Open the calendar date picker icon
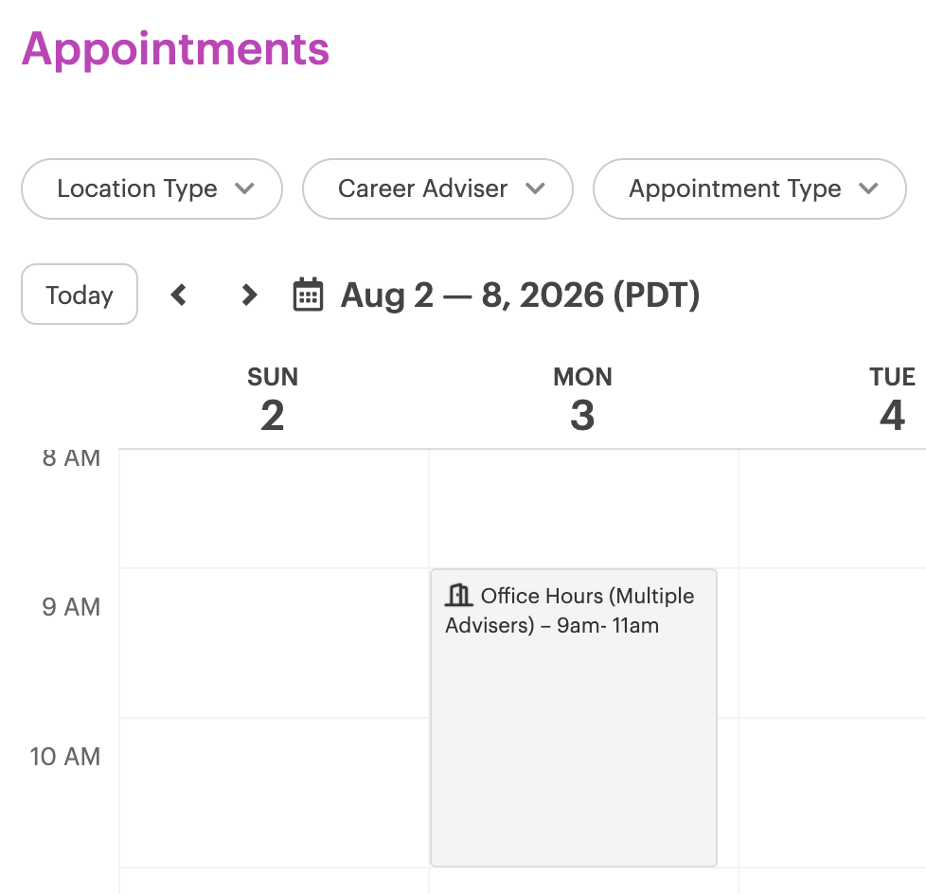Screen dimensions: 926x894 tap(309, 295)
